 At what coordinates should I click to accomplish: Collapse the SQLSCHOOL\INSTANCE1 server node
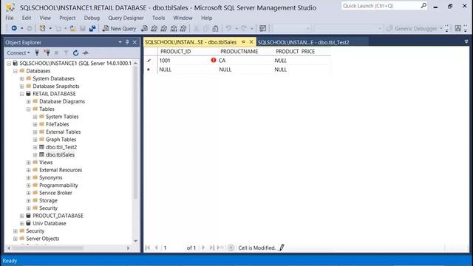click(9, 64)
